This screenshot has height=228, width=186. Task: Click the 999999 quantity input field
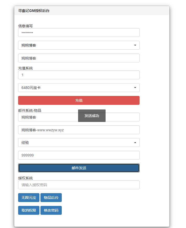tap(79, 155)
